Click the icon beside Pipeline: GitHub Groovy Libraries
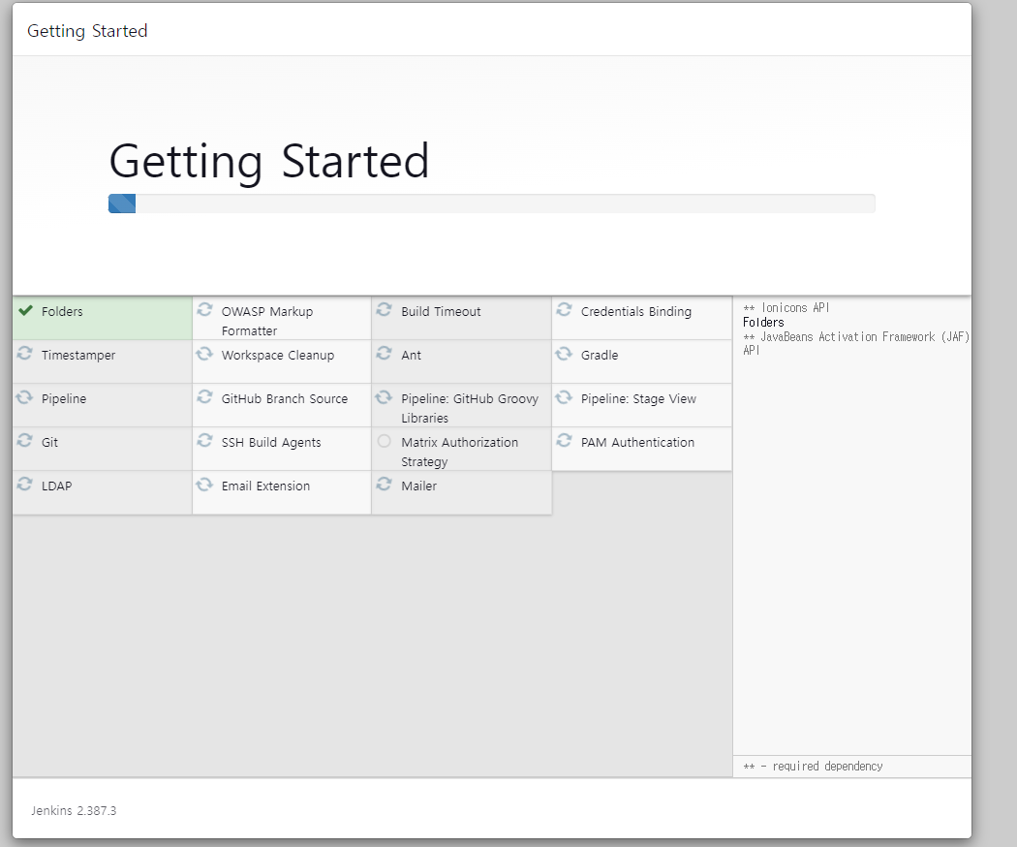 point(384,396)
